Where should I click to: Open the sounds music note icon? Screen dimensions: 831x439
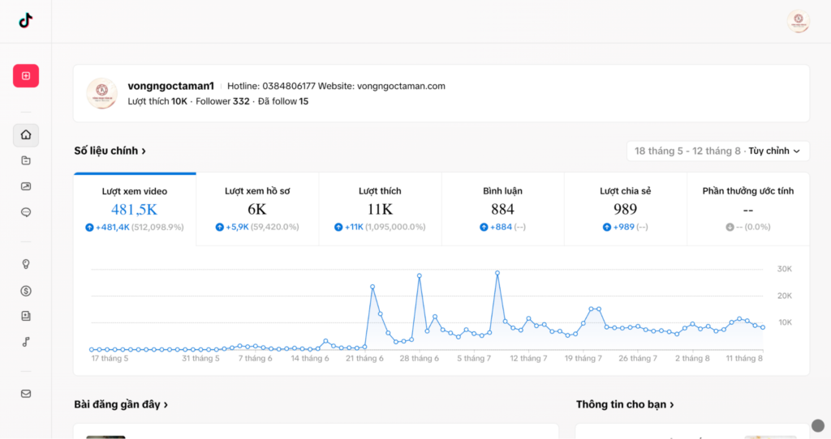click(26, 342)
